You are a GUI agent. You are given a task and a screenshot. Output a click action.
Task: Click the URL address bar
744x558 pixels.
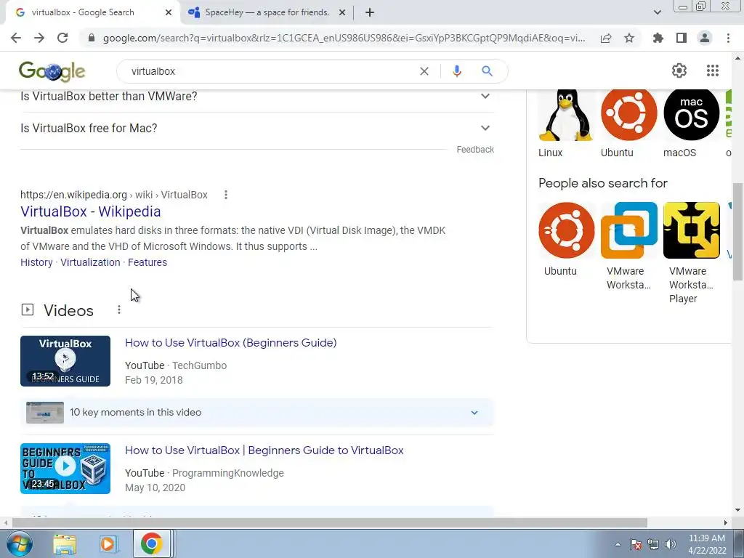point(344,38)
